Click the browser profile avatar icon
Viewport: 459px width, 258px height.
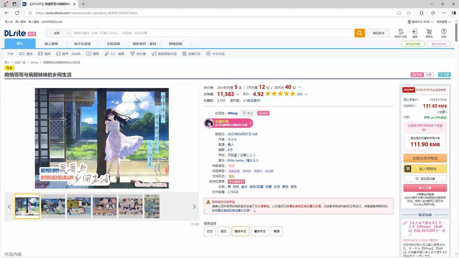(x=5, y=4)
